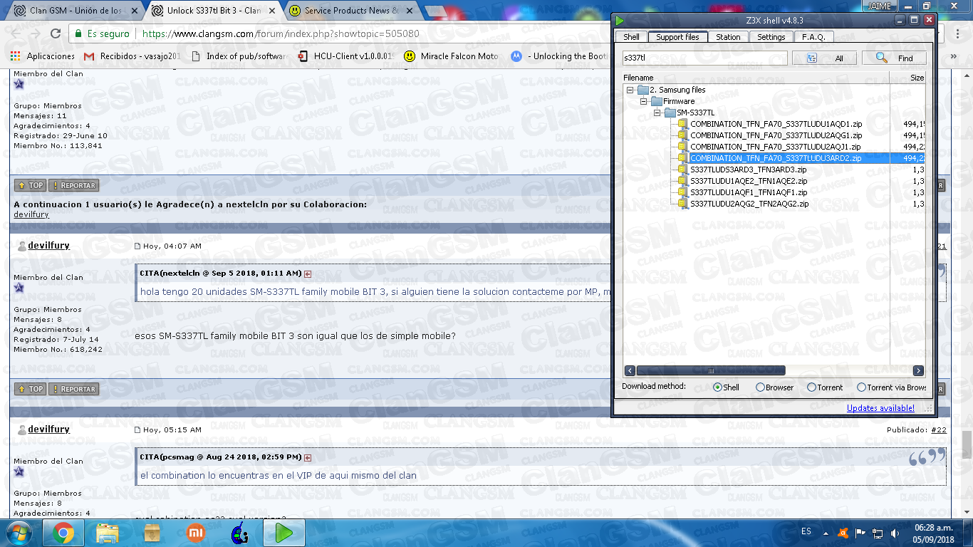This screenshot has height=547, width=973.
Task: Select S337TLUDS3ARD3_TFN3ARD3.zip file
Action: [748, 170]
